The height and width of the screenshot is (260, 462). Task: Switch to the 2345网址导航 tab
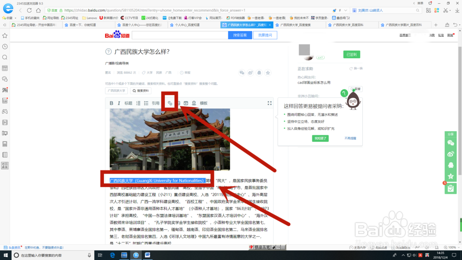pos(36,25)
